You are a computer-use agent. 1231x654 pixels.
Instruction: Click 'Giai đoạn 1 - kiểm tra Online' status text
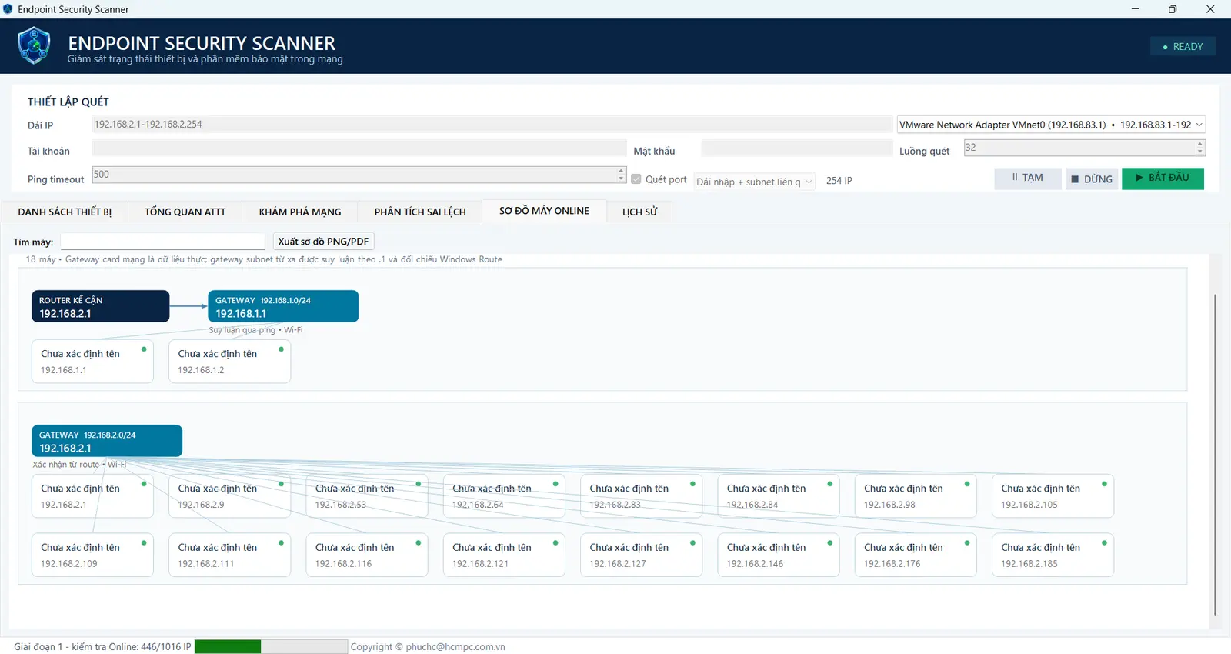point(102,647)
